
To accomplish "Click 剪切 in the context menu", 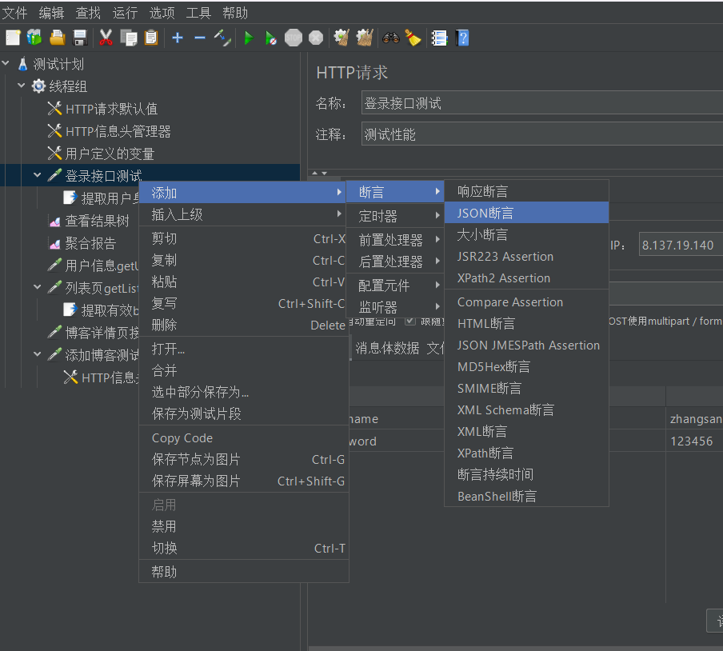I will point(243,238).
